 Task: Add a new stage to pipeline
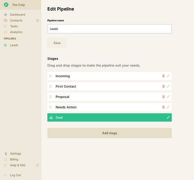110,133
